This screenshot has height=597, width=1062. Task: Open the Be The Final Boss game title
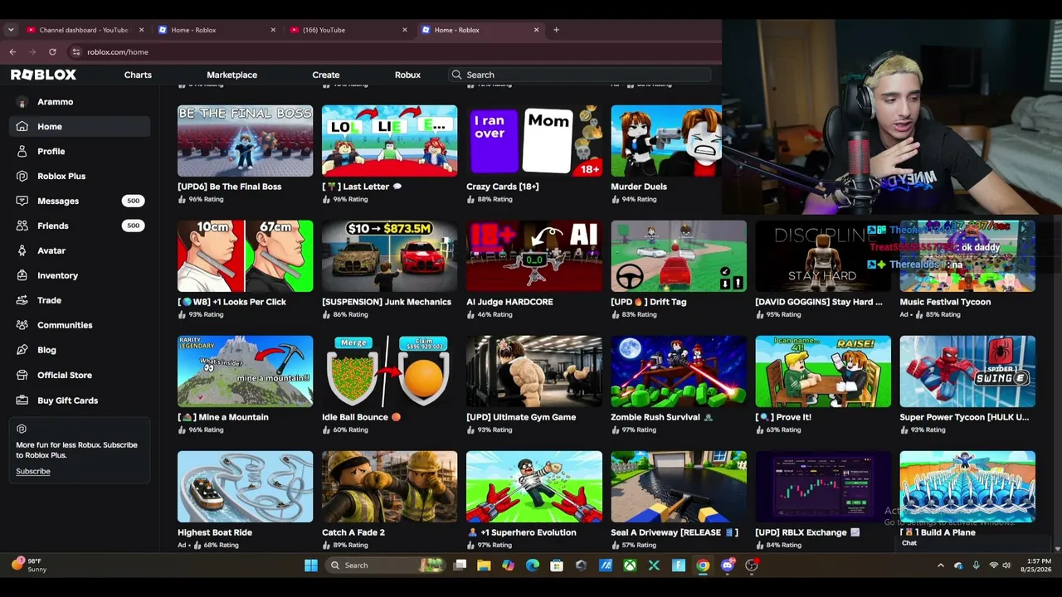coord(229,187)
